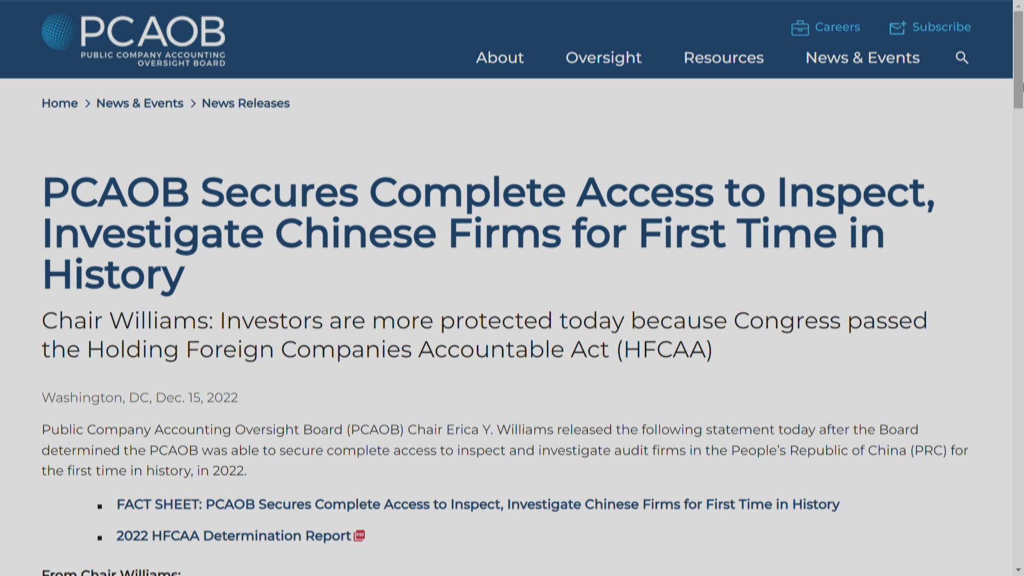Click the Subscribe envelope icon

click(898, 27)
